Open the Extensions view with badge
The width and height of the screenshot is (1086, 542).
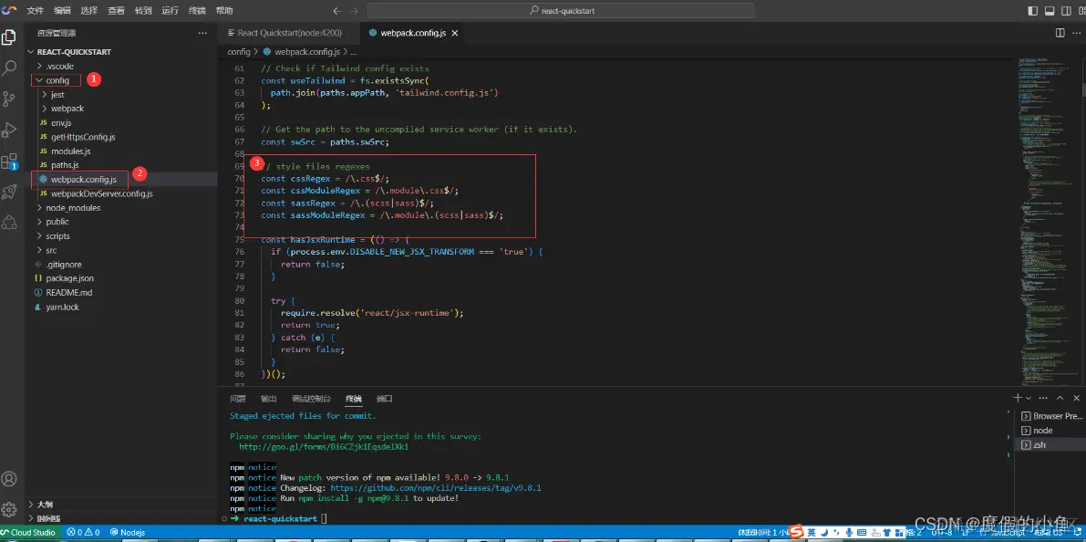point(9,162)
